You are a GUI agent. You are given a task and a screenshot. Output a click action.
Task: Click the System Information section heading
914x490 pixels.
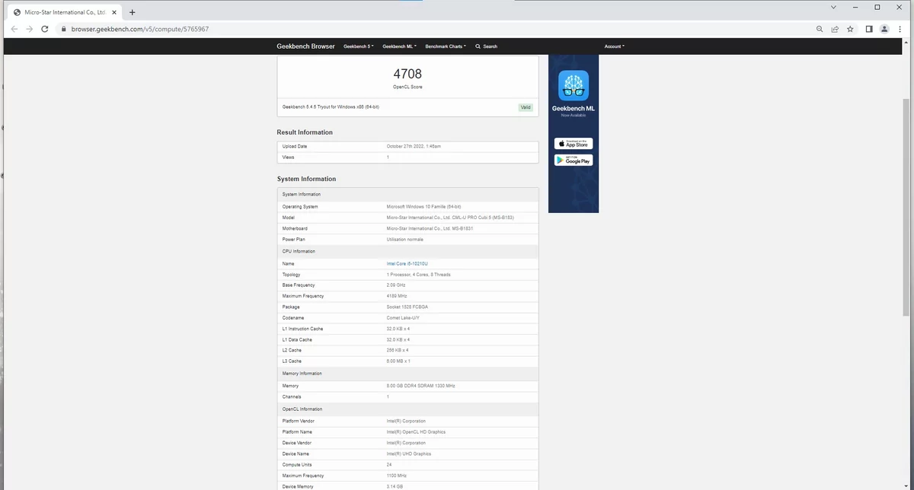coord(306,179)
